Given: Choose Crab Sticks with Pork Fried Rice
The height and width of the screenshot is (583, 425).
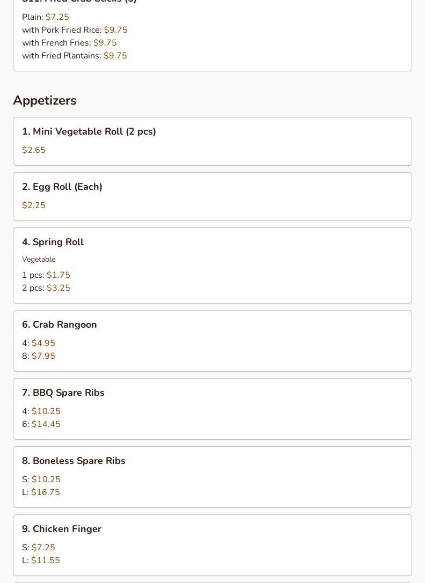Looking at the screenshot, I should [75, 29].
